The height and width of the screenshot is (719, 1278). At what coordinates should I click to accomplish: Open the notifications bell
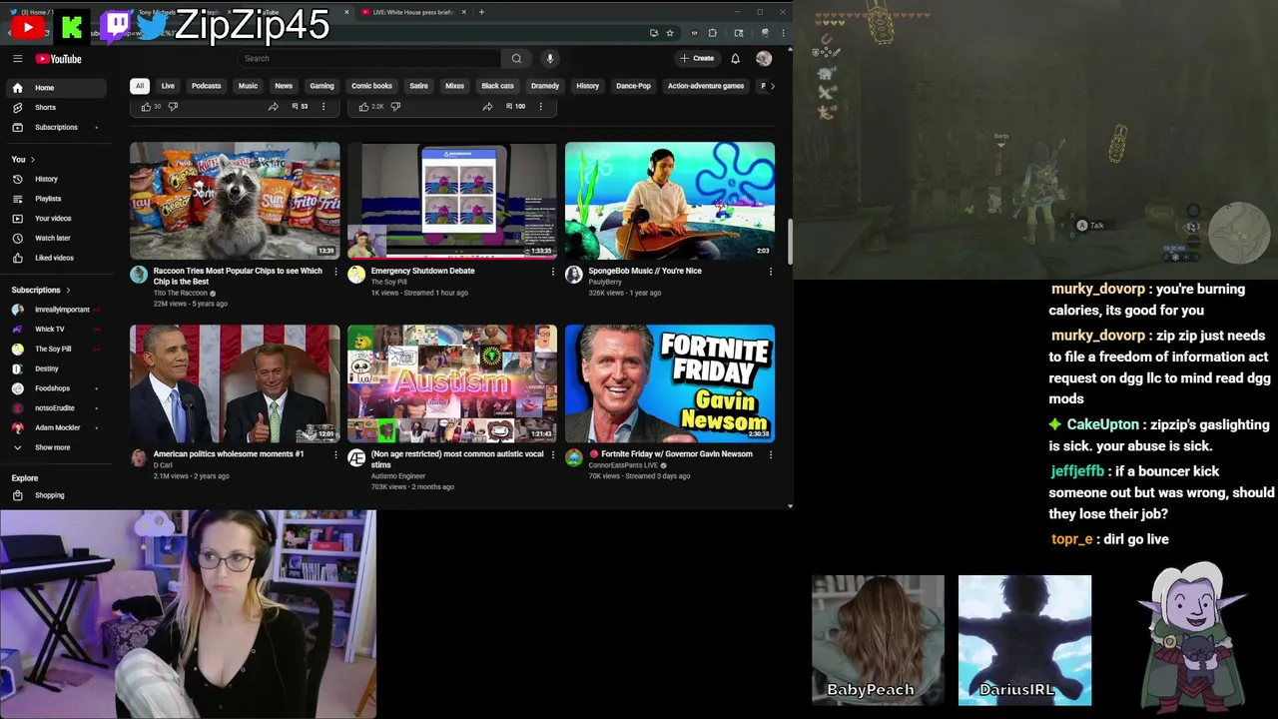pos(735,59)
